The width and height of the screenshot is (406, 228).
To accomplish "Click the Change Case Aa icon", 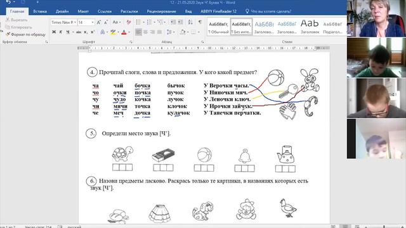I will coord(116,23).
